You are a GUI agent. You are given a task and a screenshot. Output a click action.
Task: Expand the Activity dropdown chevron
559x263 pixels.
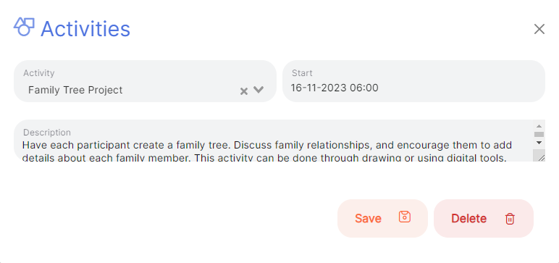point(259,90)
